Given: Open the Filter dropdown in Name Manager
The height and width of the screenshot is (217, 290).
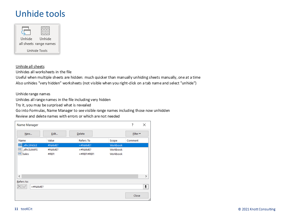Looking at the screenshot, I should pos(137,134).
